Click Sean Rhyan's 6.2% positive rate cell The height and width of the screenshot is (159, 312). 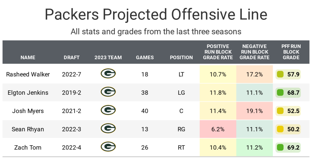[218, 129]
